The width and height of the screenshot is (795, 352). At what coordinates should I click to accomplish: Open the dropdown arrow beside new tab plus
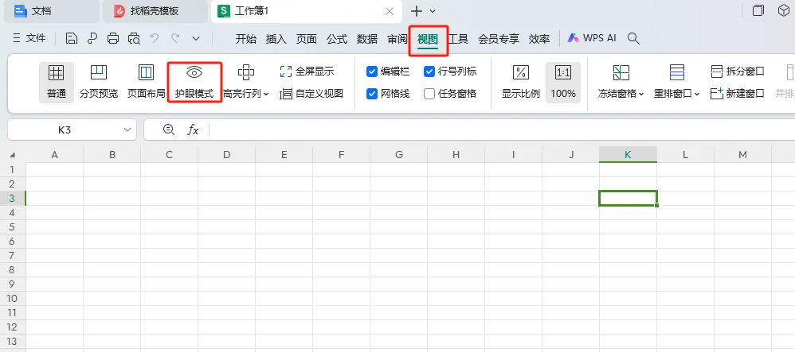click(x=433, y=11)
